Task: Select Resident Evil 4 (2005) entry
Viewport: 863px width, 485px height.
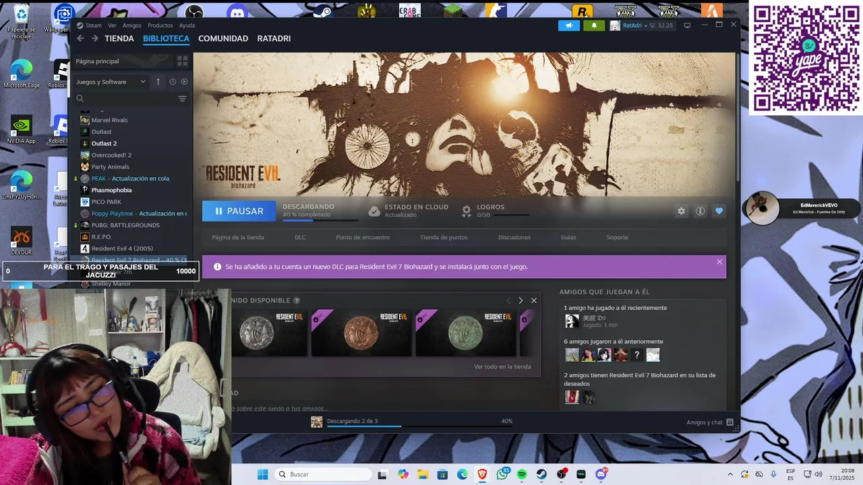Action: (x=122, y=249)
